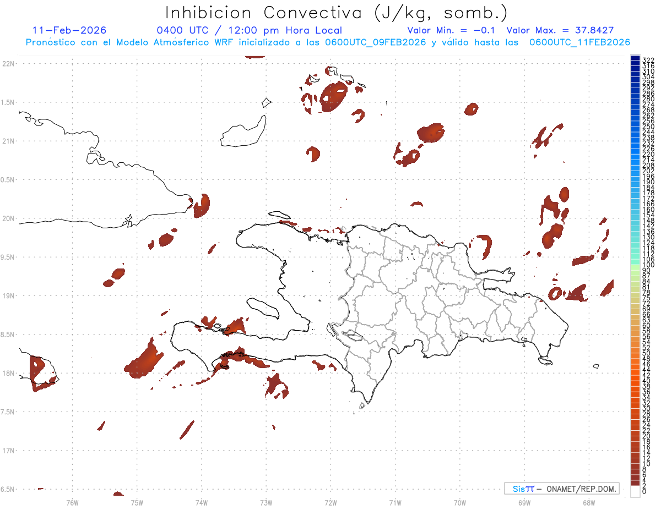
Task: Click the "71W" longitude label
Action: pos(395,502)
